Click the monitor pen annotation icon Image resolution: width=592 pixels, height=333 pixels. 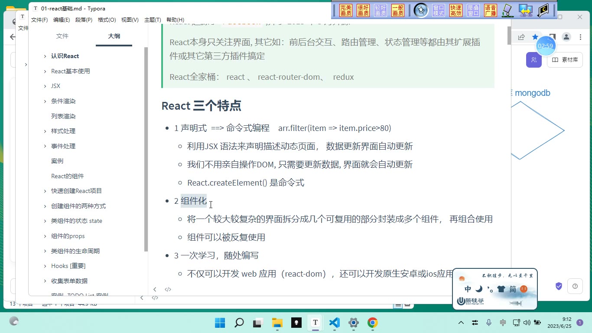pos(507,10)
